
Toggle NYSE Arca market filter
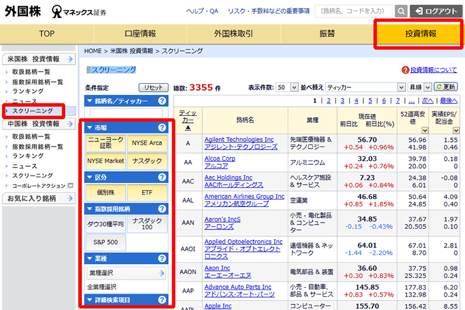pos(147,143)
